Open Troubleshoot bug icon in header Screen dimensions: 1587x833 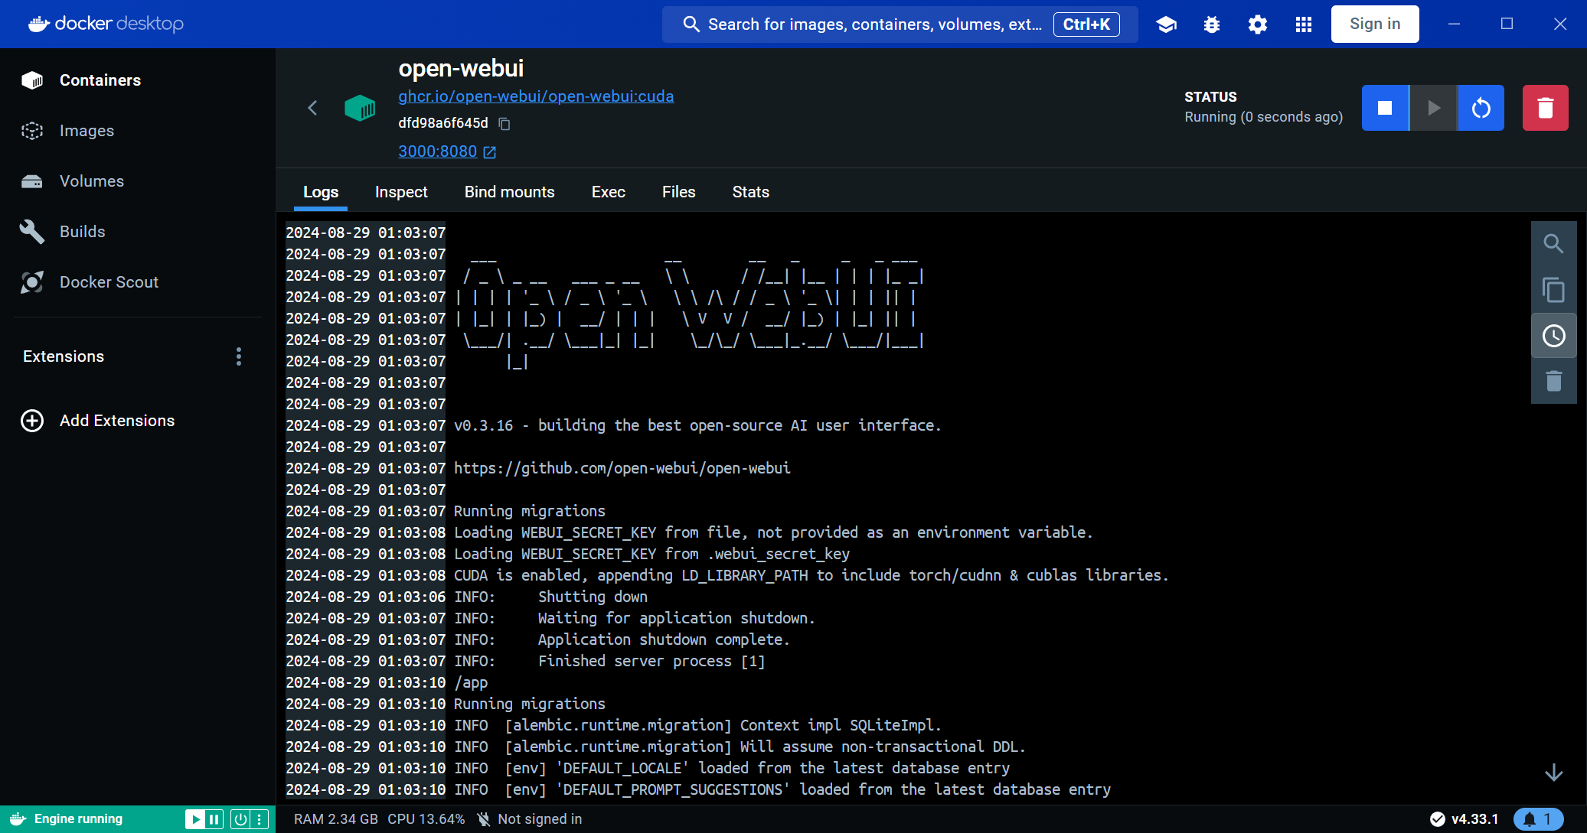[x=1212, y=24]
